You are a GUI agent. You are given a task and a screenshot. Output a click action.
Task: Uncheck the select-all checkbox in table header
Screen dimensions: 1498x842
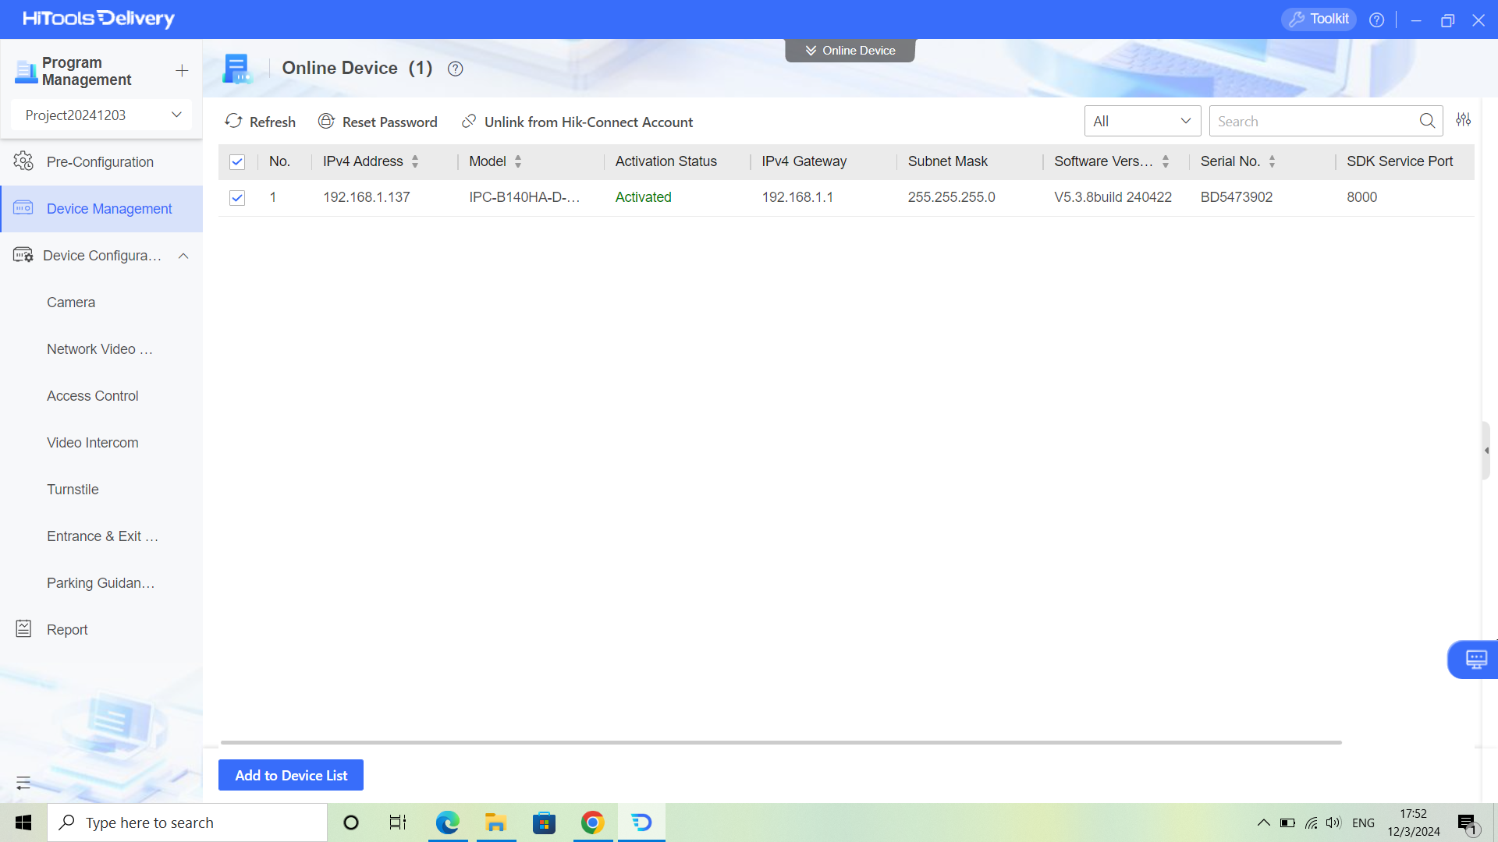237,161
